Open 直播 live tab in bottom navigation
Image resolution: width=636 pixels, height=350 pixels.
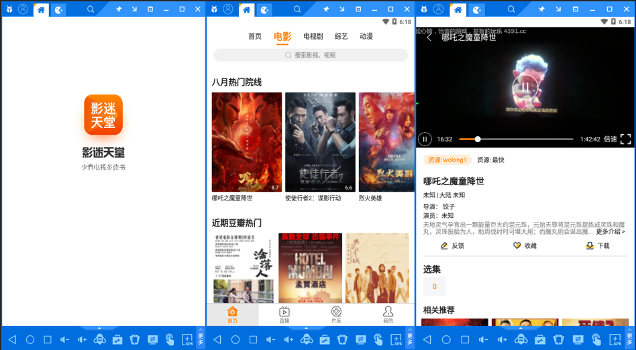pos(284,314)
